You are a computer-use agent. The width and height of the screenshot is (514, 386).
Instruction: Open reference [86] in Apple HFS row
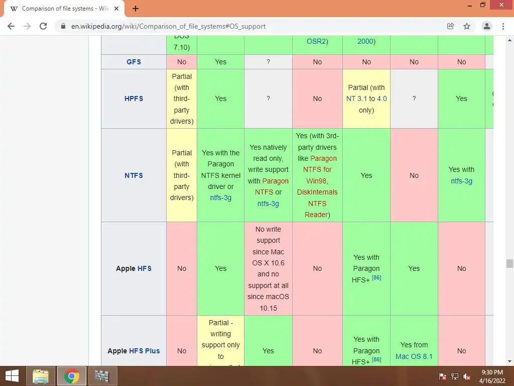[x=376, y=277]
